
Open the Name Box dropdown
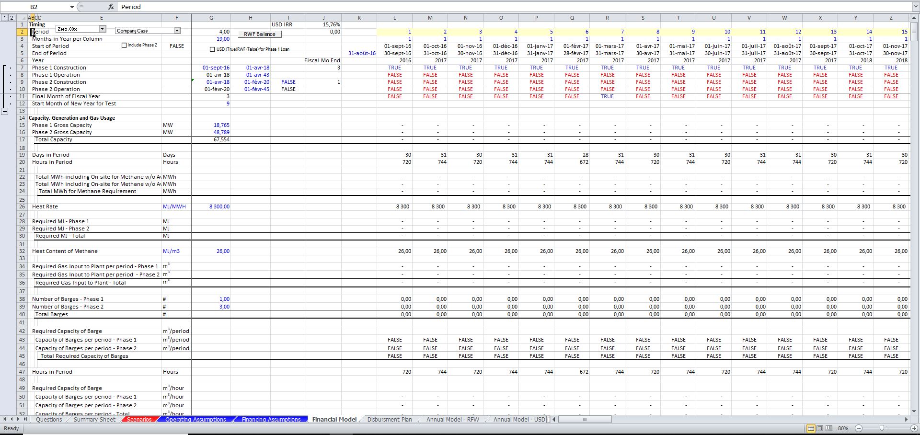point(72,7)
